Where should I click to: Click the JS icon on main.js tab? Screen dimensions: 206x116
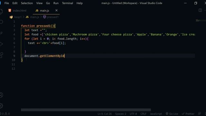click(x=37, y=10)
